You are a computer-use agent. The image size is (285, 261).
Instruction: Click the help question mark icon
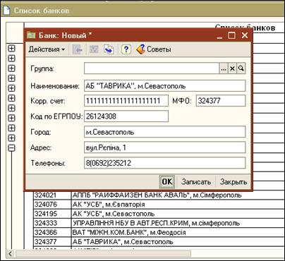pyautogui.click(x=126, y=49)
